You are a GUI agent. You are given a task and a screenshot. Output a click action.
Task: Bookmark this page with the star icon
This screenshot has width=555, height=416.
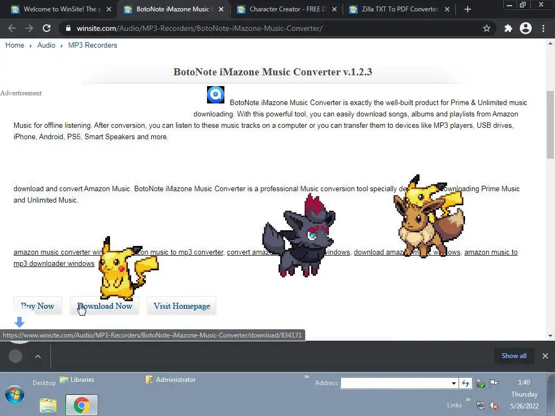click(487, 28)
